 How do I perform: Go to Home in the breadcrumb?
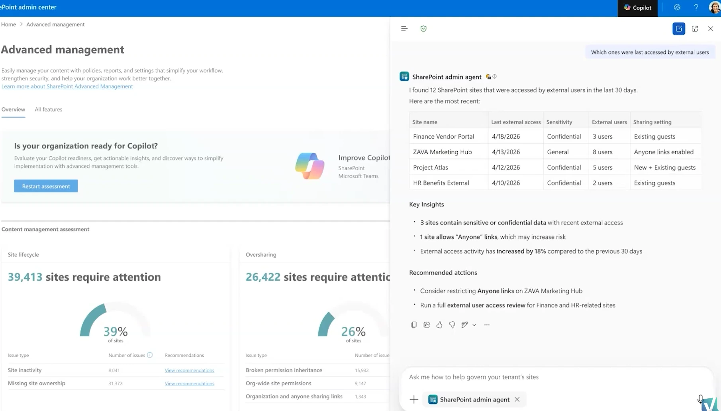click(x=8, y=24)
